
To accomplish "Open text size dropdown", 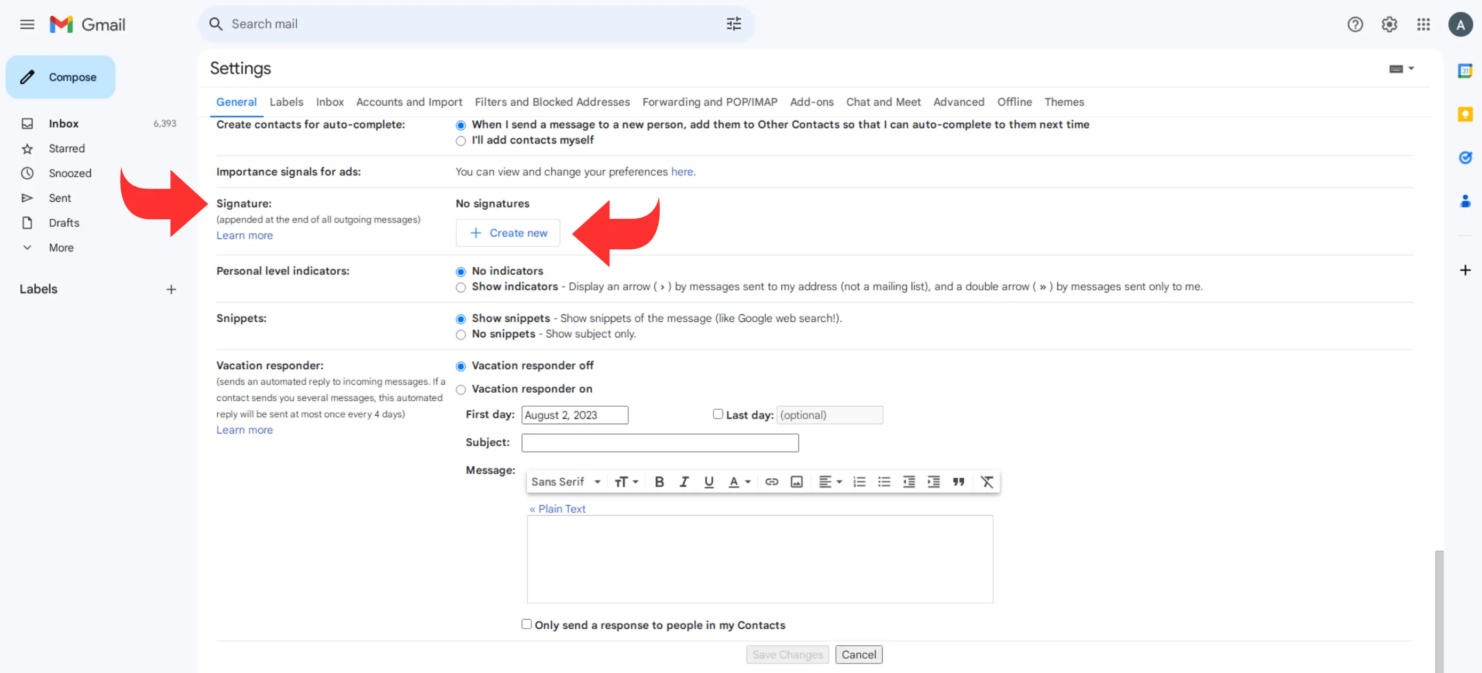I will coord(626,481).
